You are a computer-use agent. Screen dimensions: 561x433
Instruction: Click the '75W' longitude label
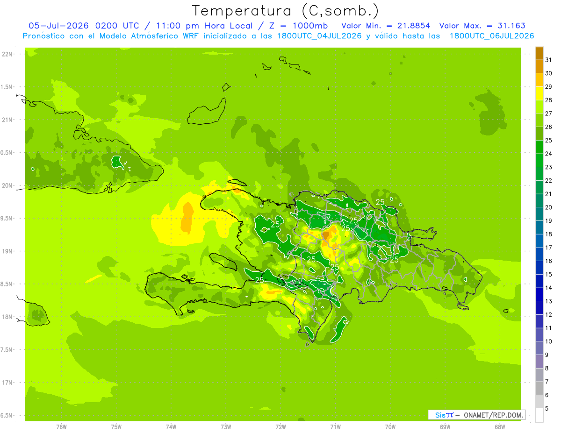(116, 427)
